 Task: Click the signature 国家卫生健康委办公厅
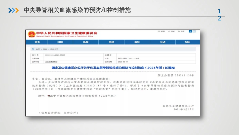[x=178, y=106]
